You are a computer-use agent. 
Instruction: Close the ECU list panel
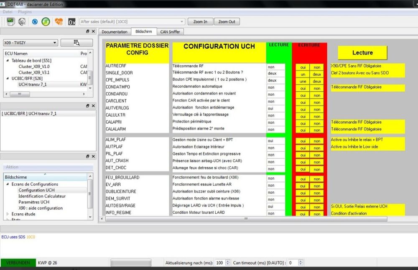click(93, 31)
